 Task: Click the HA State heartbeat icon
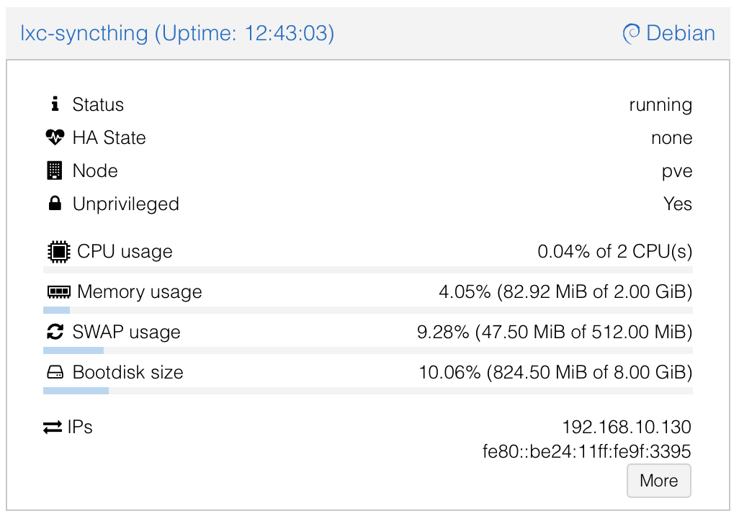55,137
